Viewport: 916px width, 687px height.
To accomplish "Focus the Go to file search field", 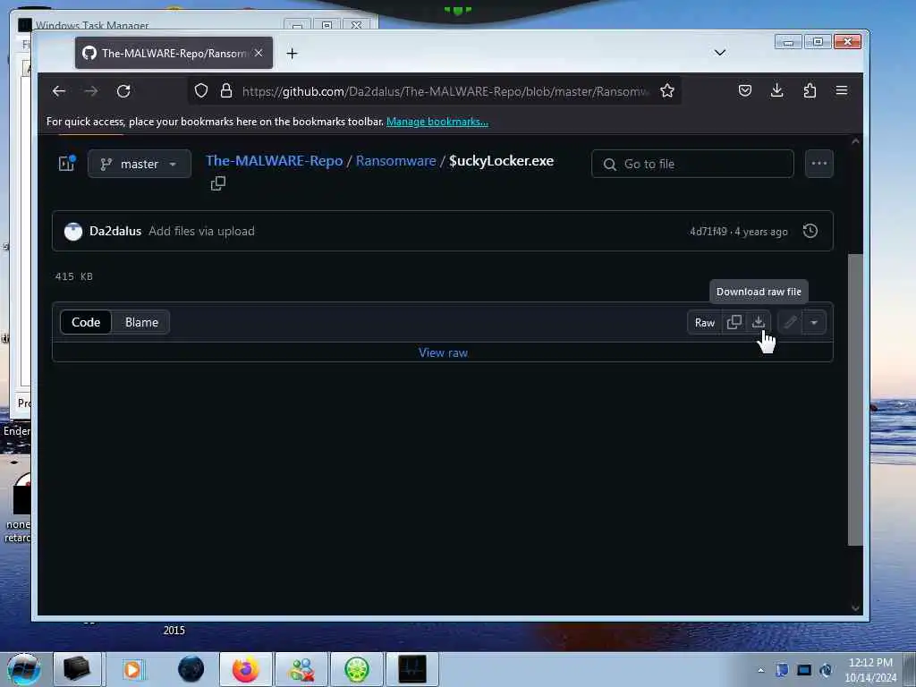I will [x=692, y=164].
